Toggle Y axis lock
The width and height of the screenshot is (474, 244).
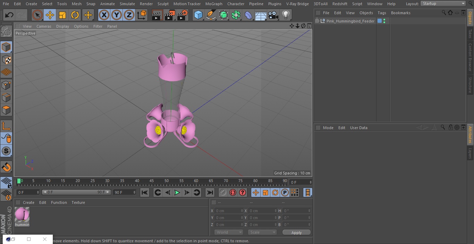coord(117,15)
